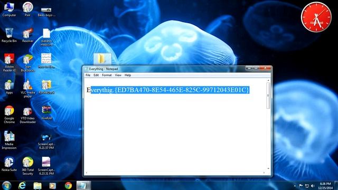The image size is (338, 190).
Task: Click the Notepad title bar icon
Action: click(x=87, y=69)
